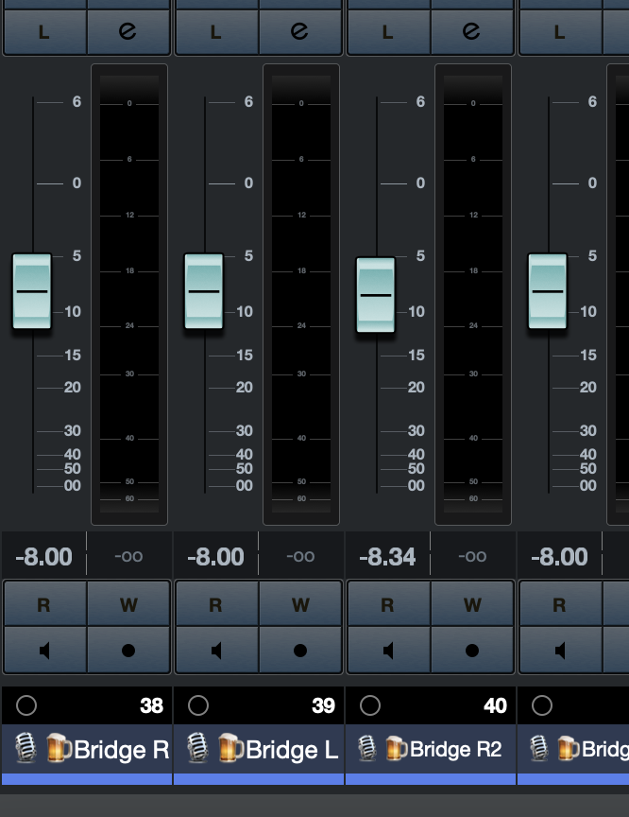Screen dimensions: 629x817
Task: Toggle Listen (L) on Bridge L channel
Action: (216, 32)
